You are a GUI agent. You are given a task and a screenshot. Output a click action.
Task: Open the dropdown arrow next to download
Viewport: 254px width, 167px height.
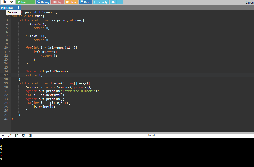tap(120, 2)
